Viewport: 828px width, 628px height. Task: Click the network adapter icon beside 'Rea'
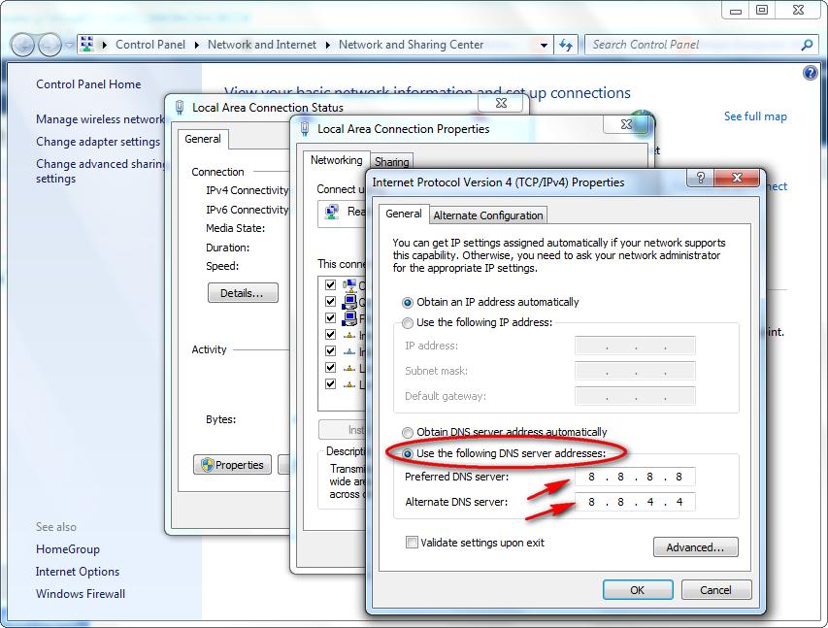point(332,213)
